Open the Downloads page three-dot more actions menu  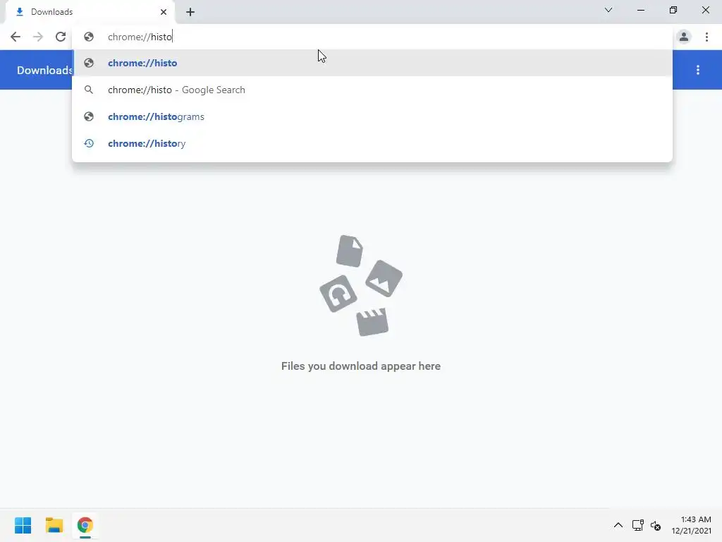pos(698,70)
